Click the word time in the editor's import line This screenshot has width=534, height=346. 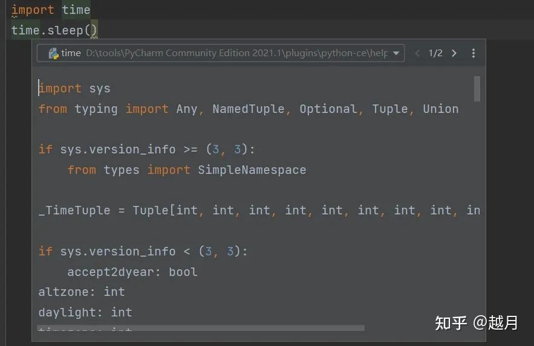[x=76, y=10]
